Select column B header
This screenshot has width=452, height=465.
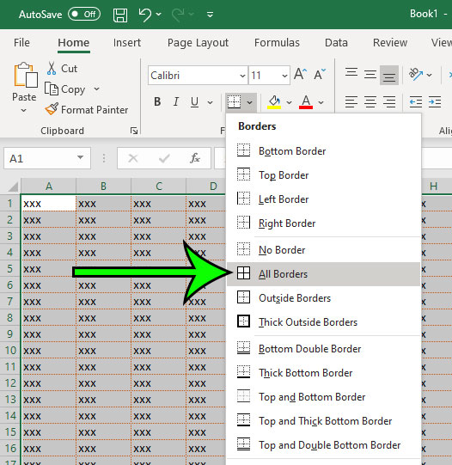(x=103, y=187)
